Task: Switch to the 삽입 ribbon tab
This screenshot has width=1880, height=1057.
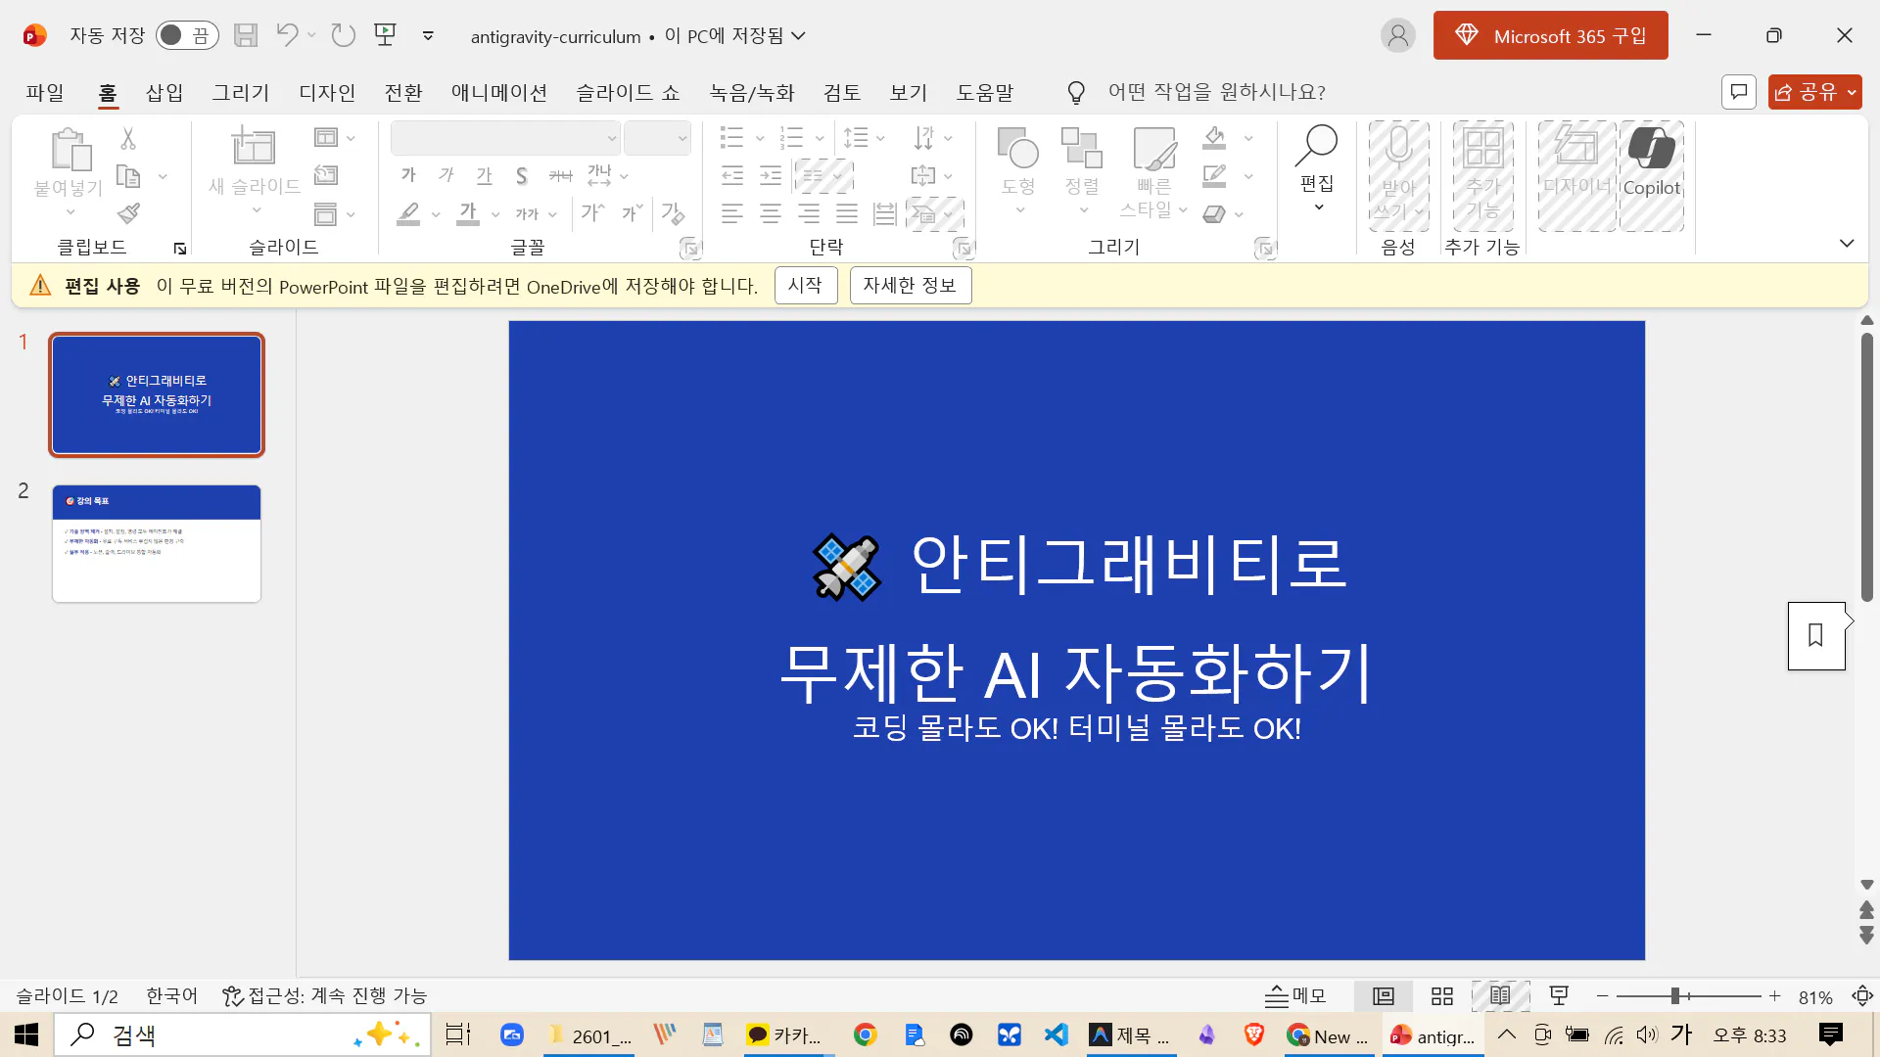Action: click(x=164, y=92)
